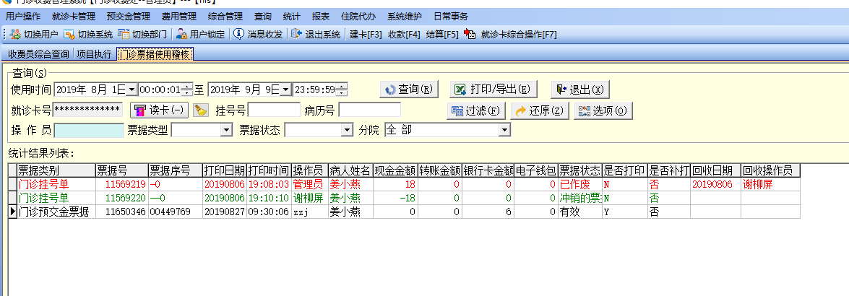The image size is (849, 296).
Task: Click the 退出(X) button
Action: pos(580,90)
